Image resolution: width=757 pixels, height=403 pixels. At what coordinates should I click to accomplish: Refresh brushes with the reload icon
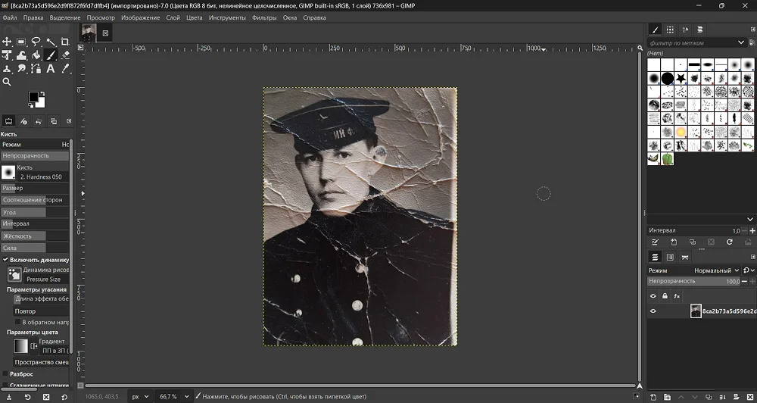pyautogui.click(x=730, y=242)
